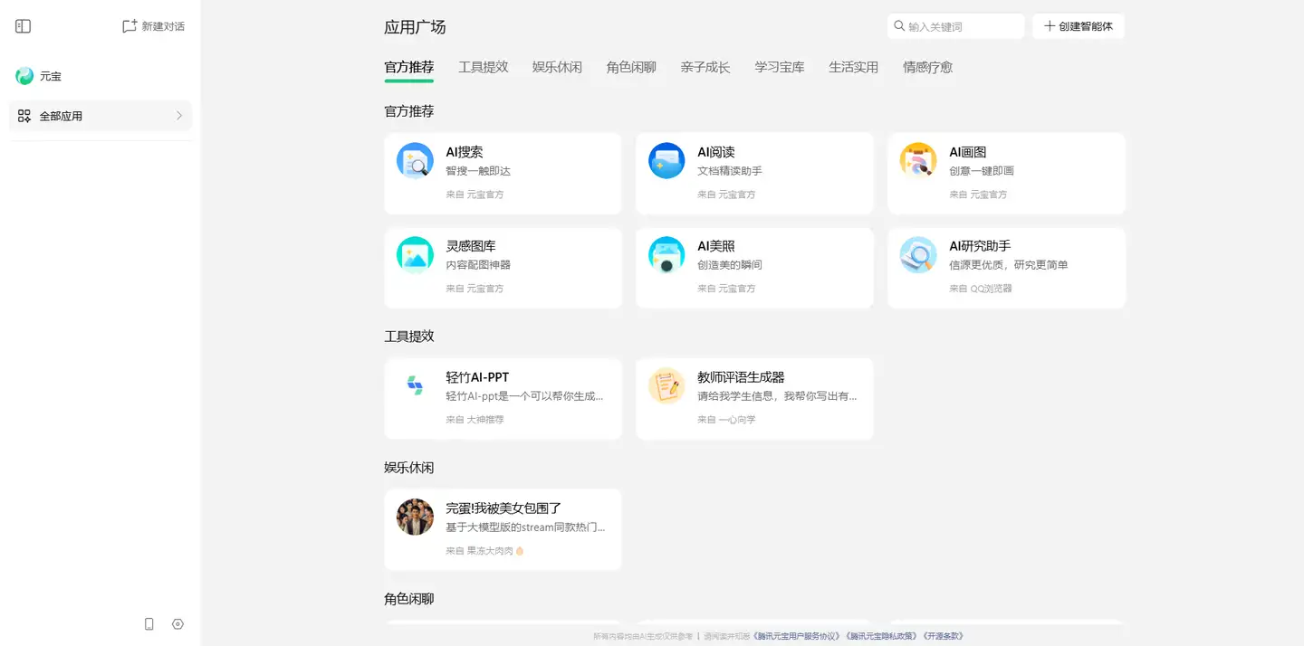The image size is (1304, 646).
Task: Click the 元宝 logo icon
Action: [x=24, y=76]
